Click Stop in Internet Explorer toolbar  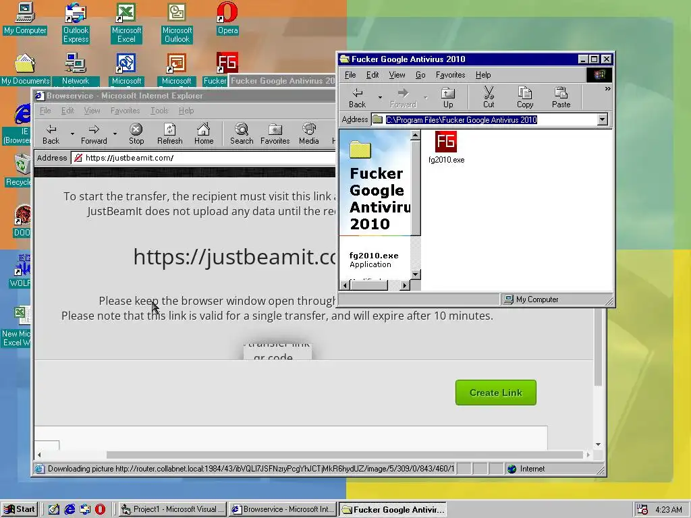pos(136,134)
